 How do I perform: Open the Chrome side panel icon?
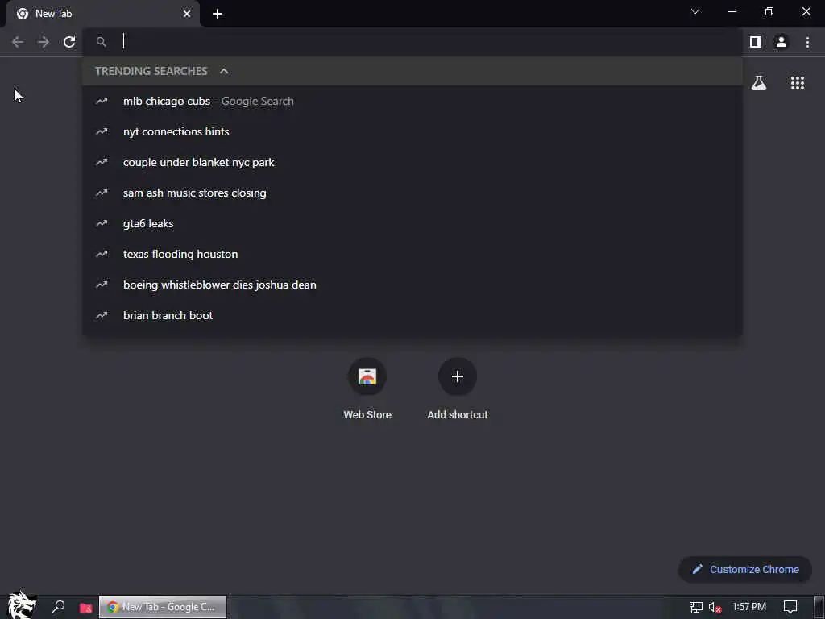tap(755, 42)
